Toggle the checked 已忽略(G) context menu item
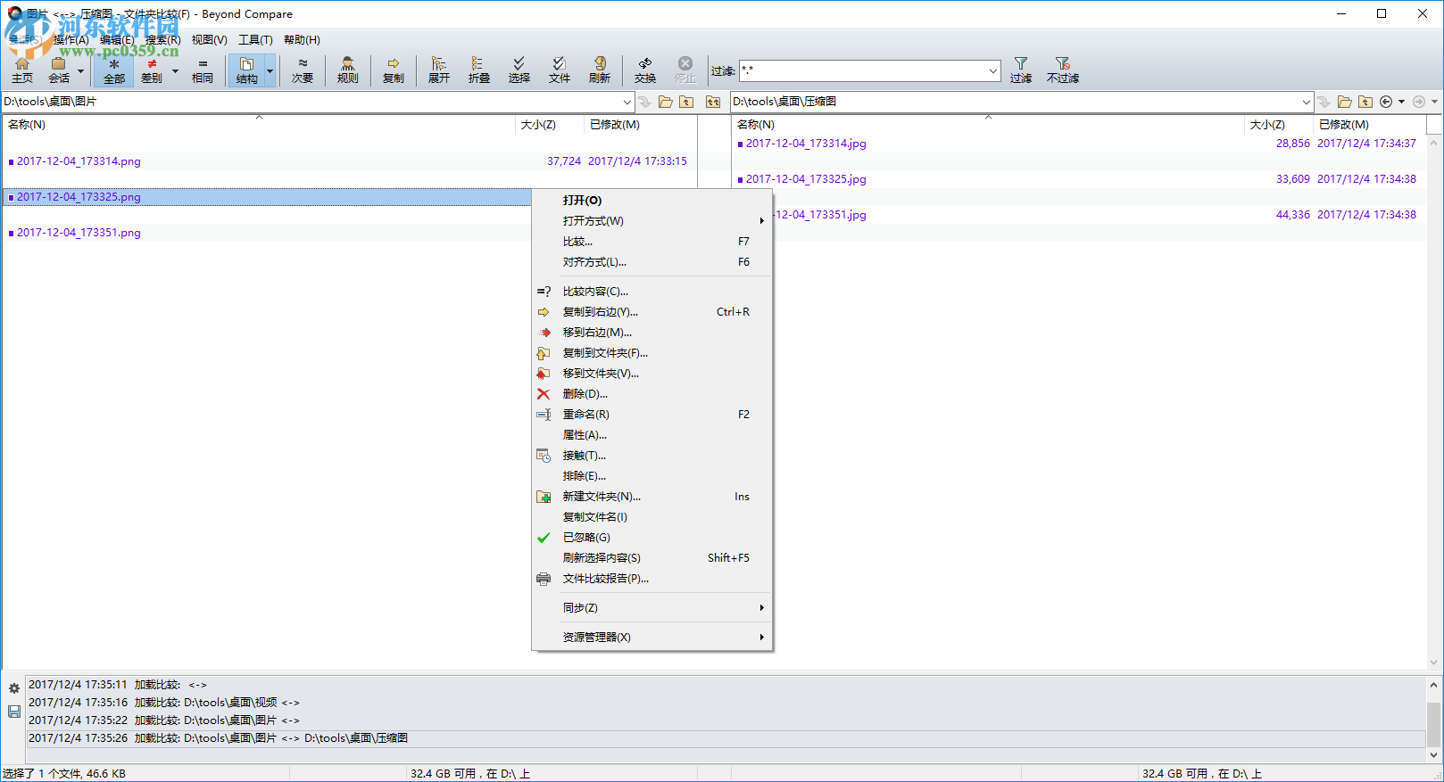The width and height of the screenshot is (1444, 782). click(651, 538)
